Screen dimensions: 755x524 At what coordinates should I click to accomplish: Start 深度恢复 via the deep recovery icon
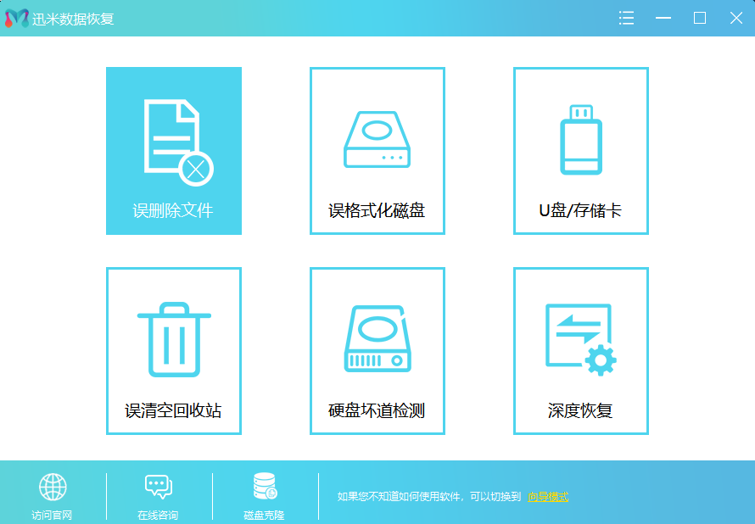click(580, 339)
